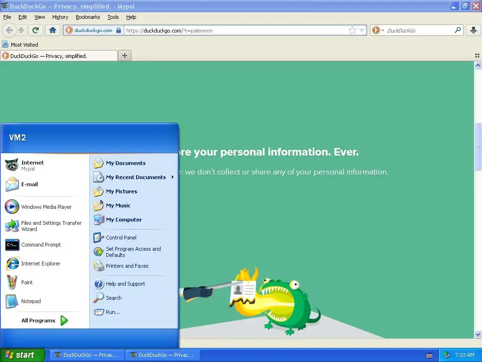Click the network tray icon beside the clock

click(447, 355)
